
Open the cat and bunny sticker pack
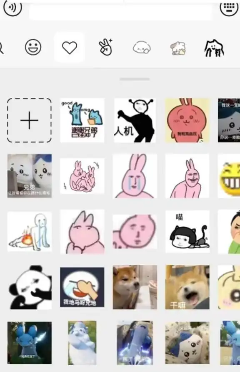click(178, 48)
